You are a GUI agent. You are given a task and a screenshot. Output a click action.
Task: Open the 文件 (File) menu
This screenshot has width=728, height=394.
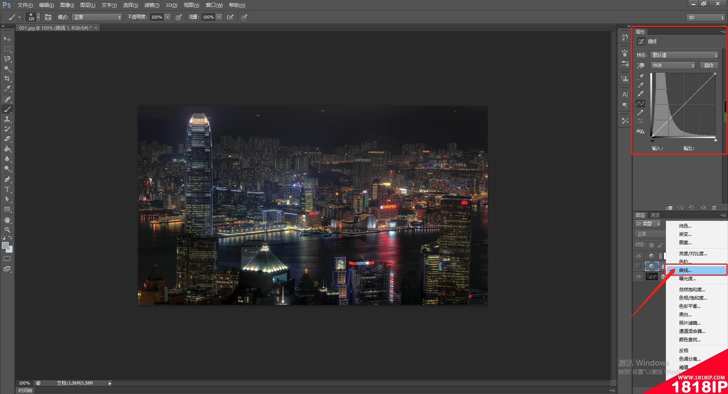pyautogui.click(x=25, y=5)
